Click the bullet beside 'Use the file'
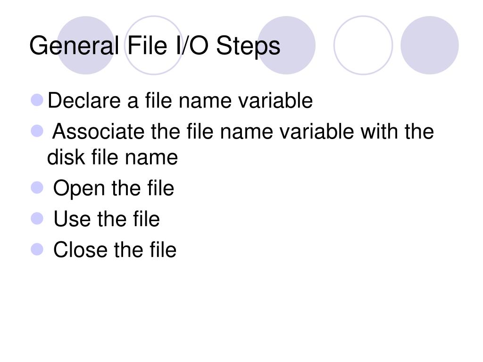 pos(37,219)
